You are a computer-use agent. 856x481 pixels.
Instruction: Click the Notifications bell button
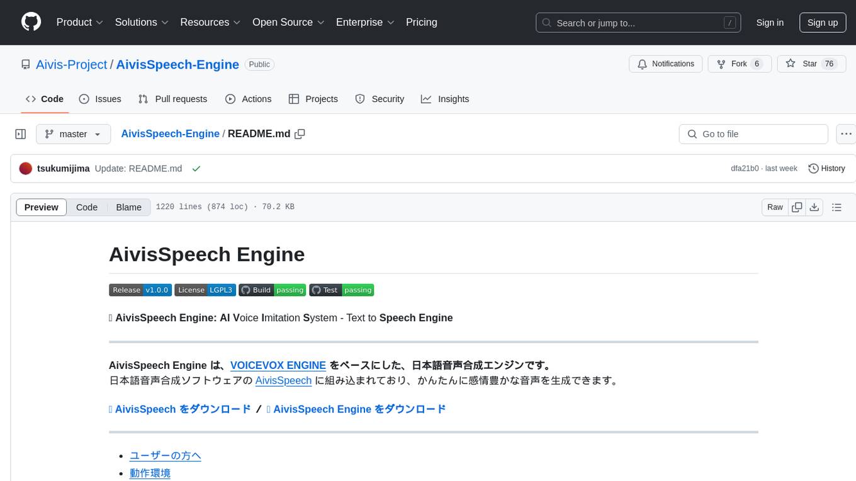point(665,64)
